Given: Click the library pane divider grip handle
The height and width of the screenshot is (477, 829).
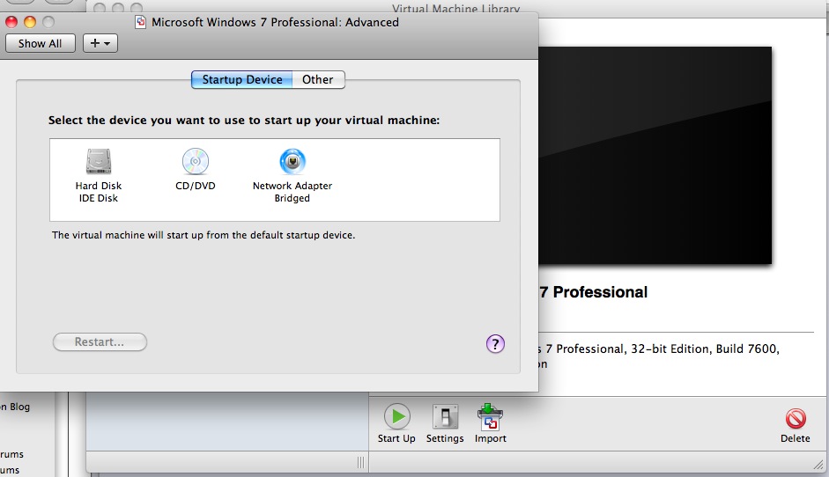Looking at the screenshot, I should coord(360,463).
